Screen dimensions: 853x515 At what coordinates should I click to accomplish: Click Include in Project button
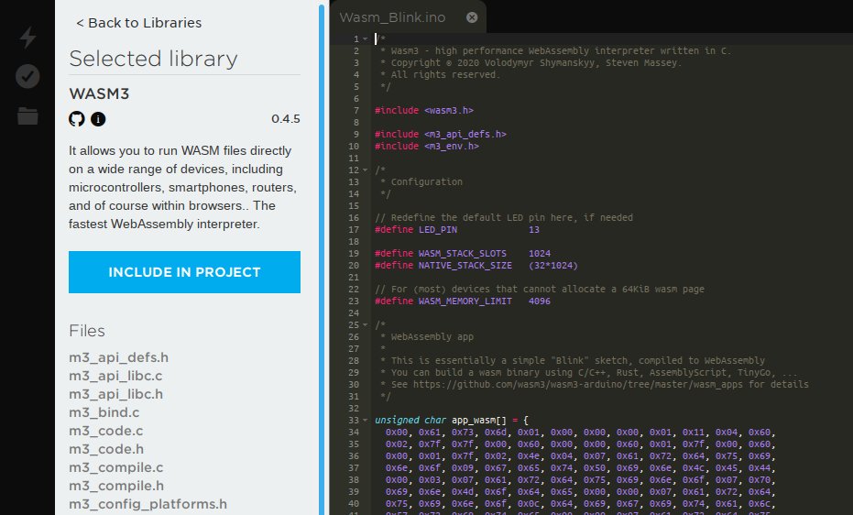[x=184, y=272]
